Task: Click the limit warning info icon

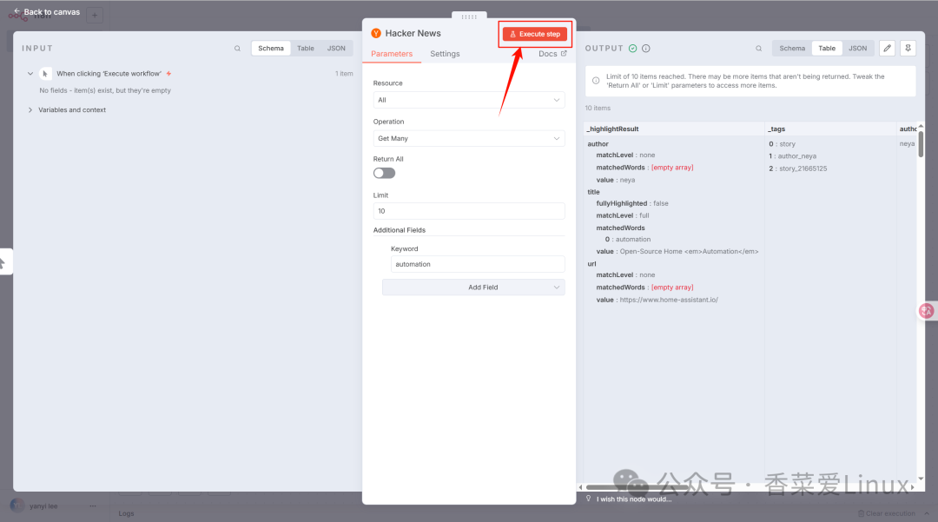Action: [596, 81]
